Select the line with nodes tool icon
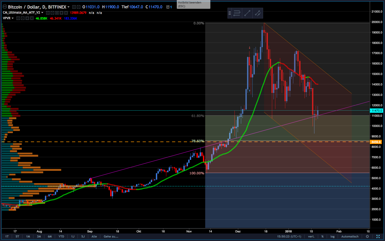Image resolution: width=385 pixels, height=241 pixels. pyautogui.click(x=258, y=13)
